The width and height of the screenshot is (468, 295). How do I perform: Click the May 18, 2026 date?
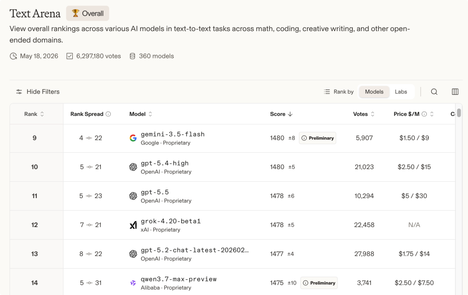click(39, 56)
